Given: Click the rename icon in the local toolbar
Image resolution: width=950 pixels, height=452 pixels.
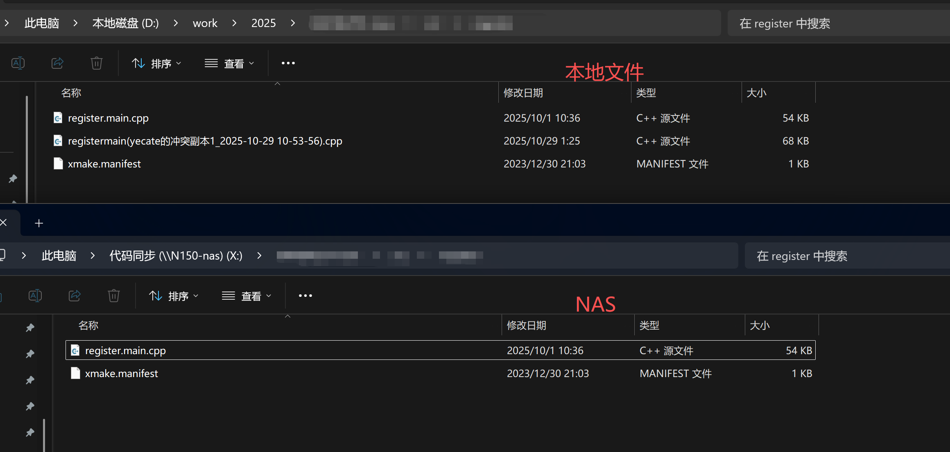Looking at the screenshot, I should coord(18,63).
